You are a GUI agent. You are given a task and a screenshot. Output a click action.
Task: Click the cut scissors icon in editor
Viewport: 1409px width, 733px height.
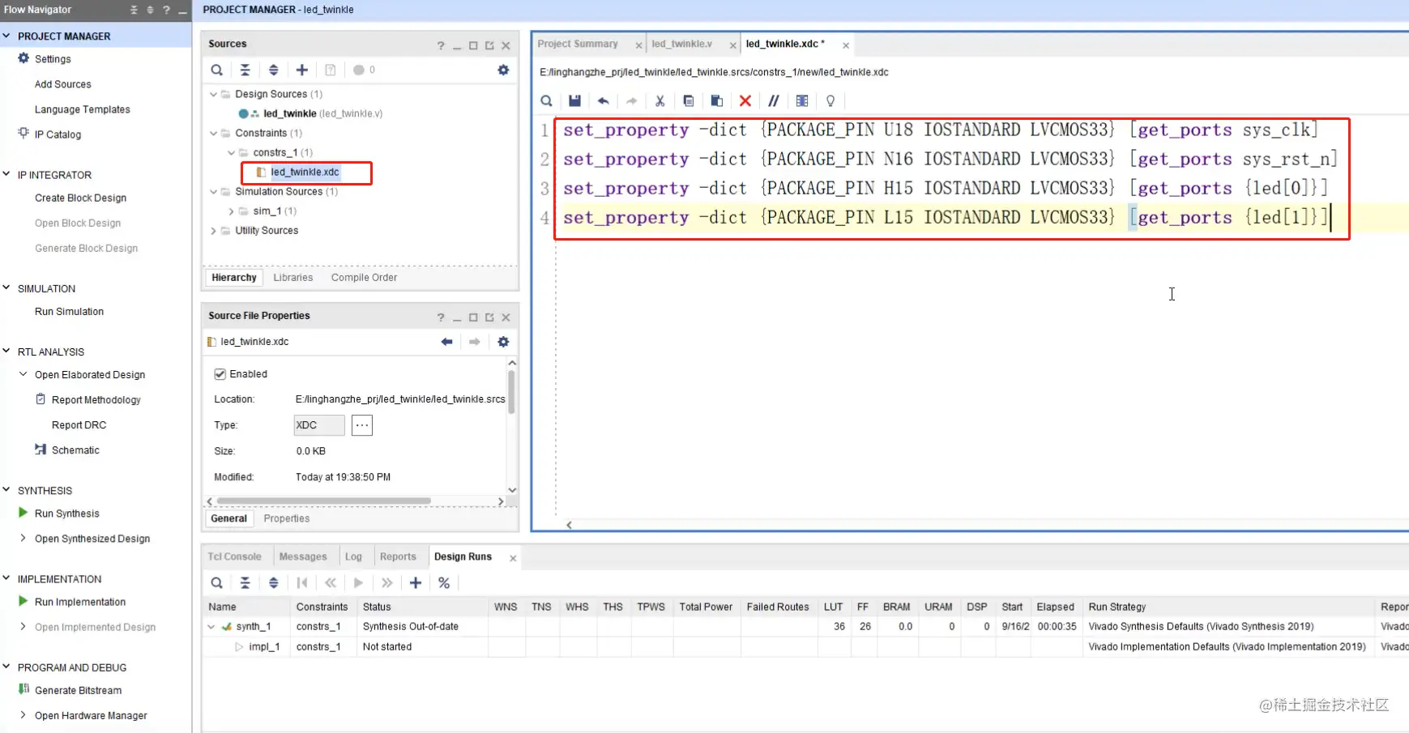(x=660, y=101)
